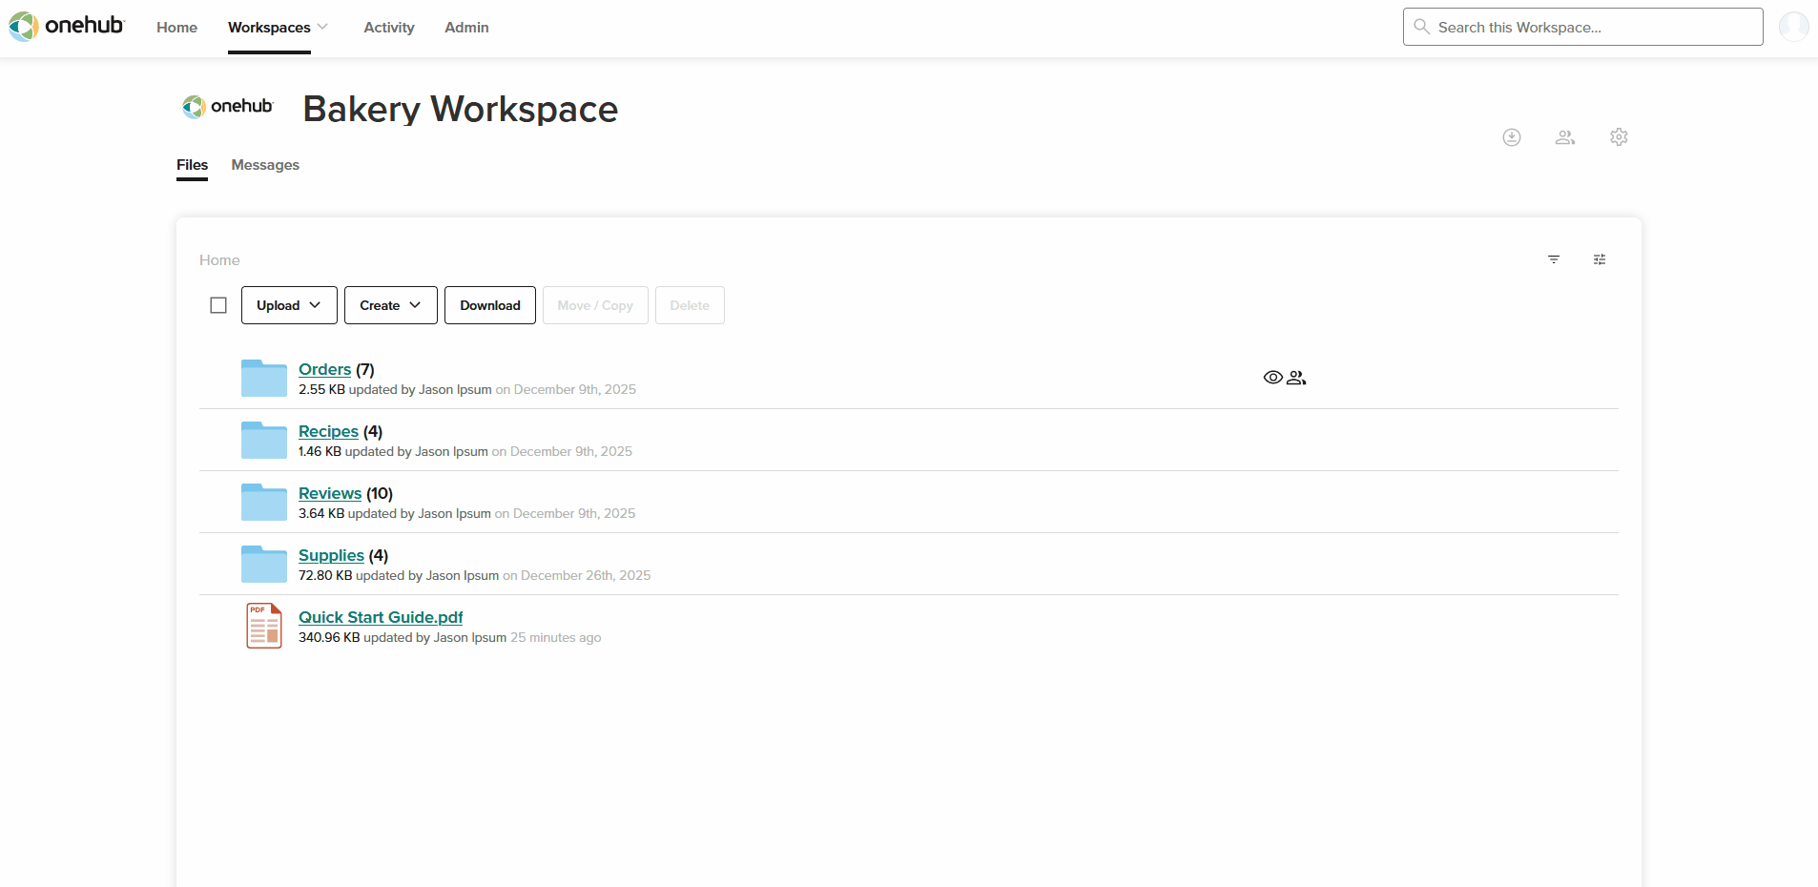This screenshot has height=887, width=1818.
Task: Expand the Create dropdown
Action: pyautogui.click(x=391, y=305)
